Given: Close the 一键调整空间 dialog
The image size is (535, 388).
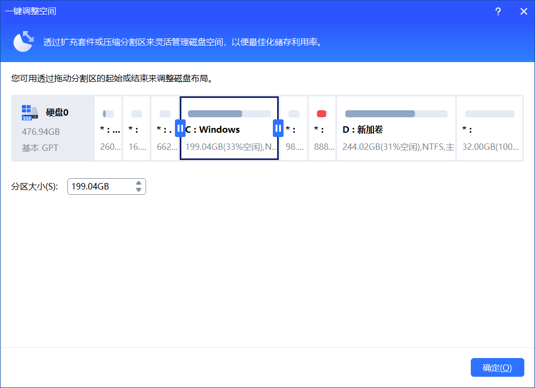Looking at the screenshot, I should tap(524, 12).
